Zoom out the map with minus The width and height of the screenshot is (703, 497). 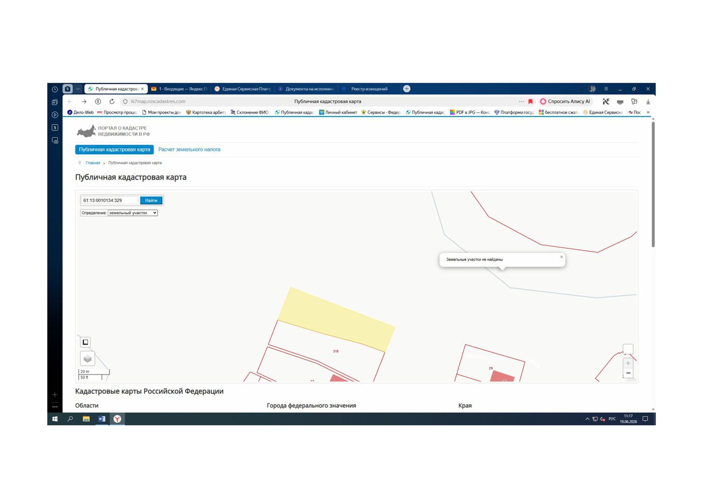tap(628, 373)
